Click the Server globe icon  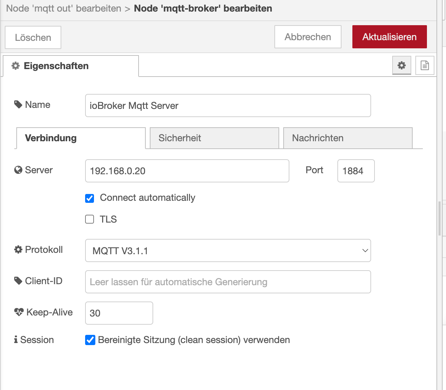18,170
